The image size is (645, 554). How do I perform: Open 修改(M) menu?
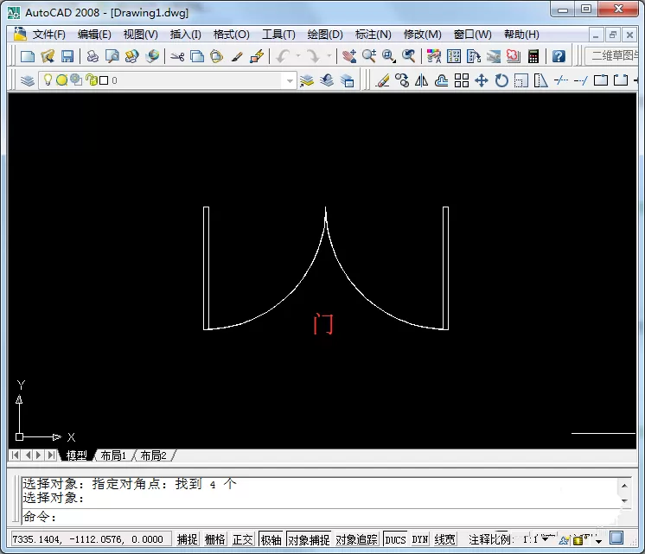(x=422, y=35)
